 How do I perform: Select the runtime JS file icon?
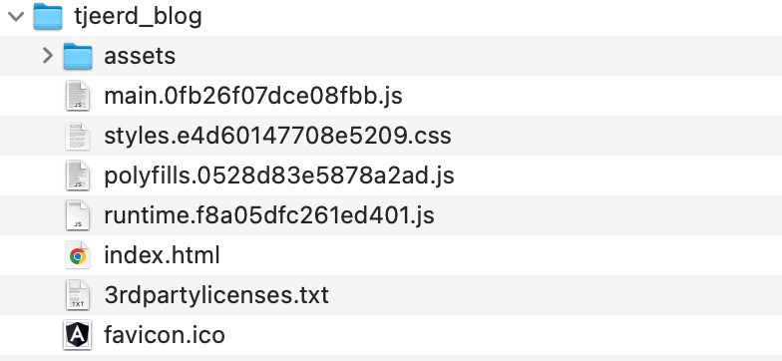78,215
